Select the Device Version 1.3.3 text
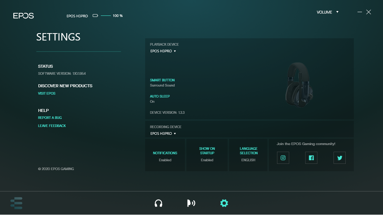 (x=167, y=113)
